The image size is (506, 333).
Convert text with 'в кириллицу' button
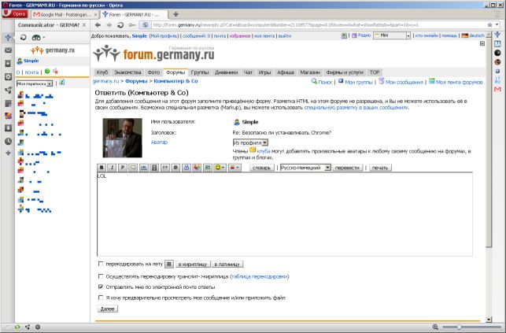[x=193, y=264]
